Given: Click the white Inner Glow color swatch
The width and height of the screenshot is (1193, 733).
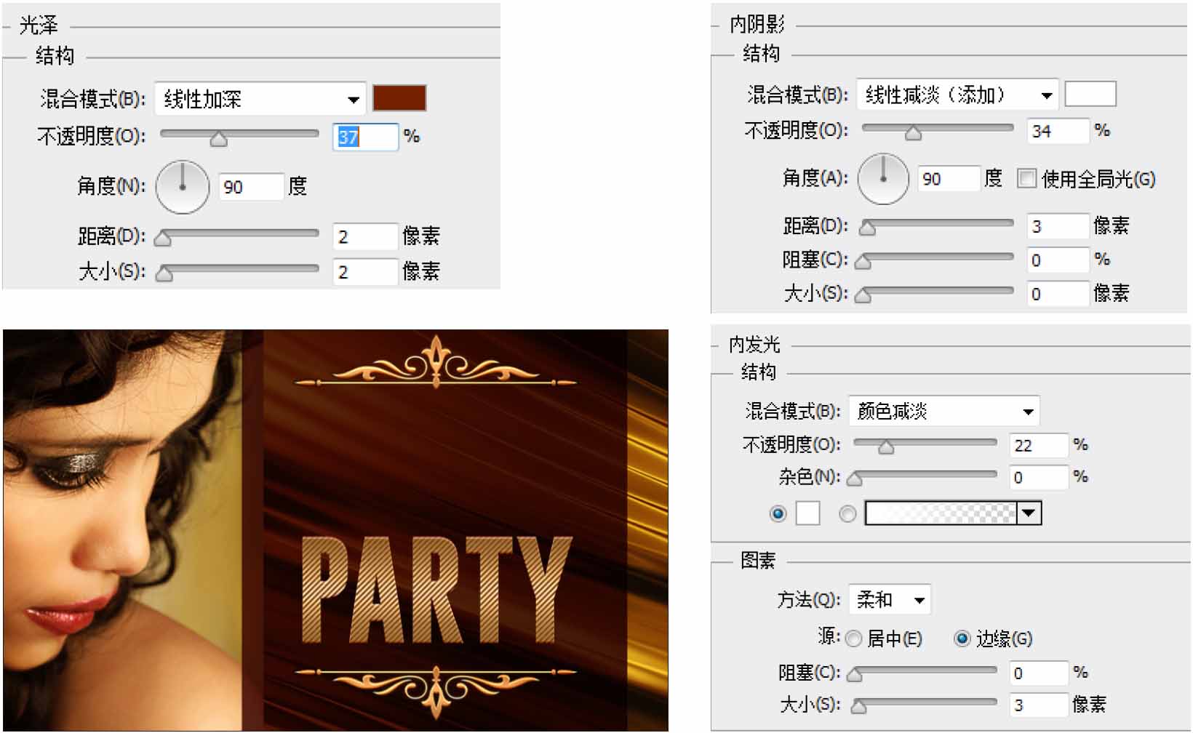Looking at the screenshot, I should pyautogui.click(x=808, y=513).
